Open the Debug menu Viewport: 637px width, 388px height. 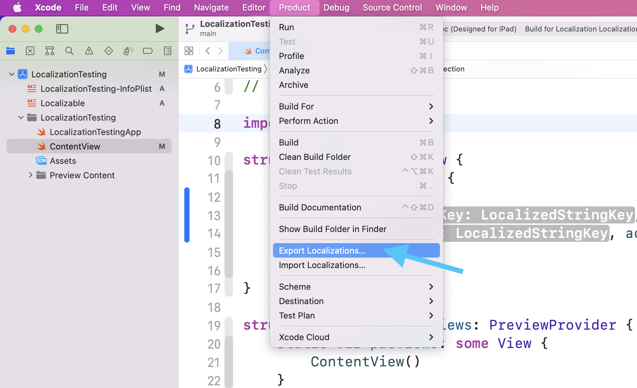[336, 7]
